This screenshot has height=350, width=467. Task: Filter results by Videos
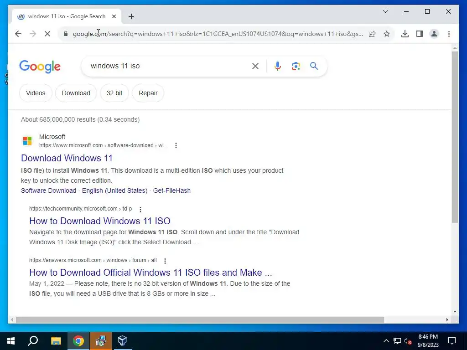36,93
